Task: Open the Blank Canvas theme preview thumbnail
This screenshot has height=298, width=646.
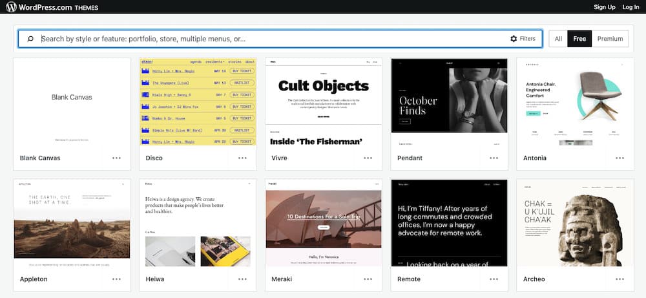Action: click(x=72, y=102)
